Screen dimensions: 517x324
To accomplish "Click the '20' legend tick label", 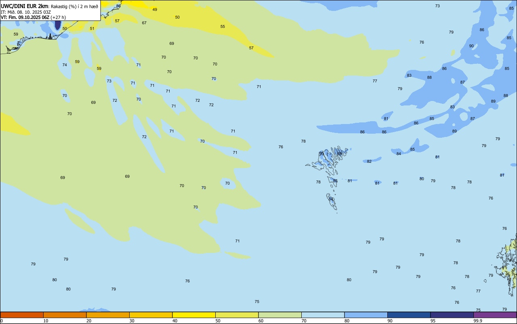I will click(x=89, y=321).
